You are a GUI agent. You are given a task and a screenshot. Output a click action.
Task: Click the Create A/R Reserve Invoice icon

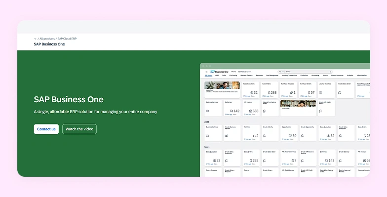pos(302,161)
